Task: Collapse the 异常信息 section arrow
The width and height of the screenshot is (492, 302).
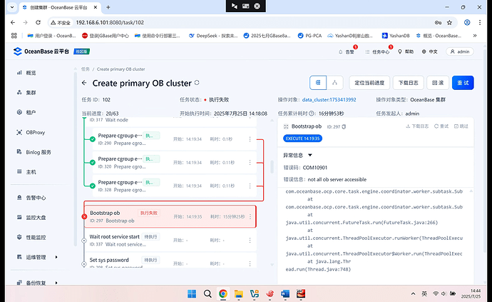Action: click(x=310, y=155)
